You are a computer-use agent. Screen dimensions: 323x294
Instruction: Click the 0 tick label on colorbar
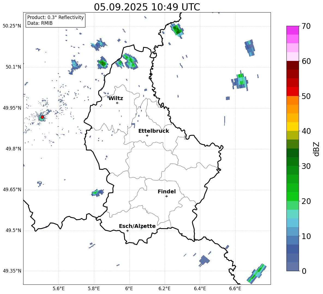[304, 271]
